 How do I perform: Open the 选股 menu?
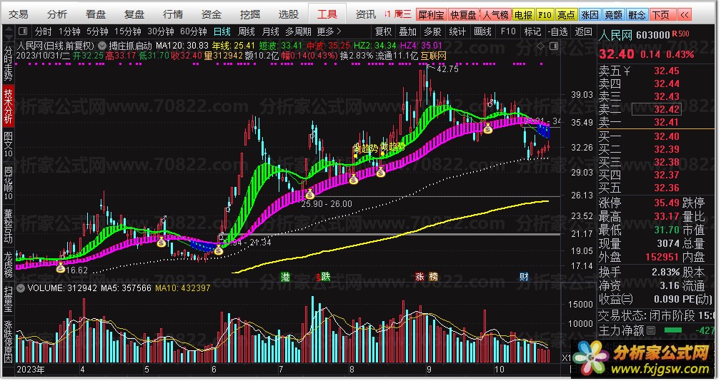pyautogui.click(x=289, y=15)
